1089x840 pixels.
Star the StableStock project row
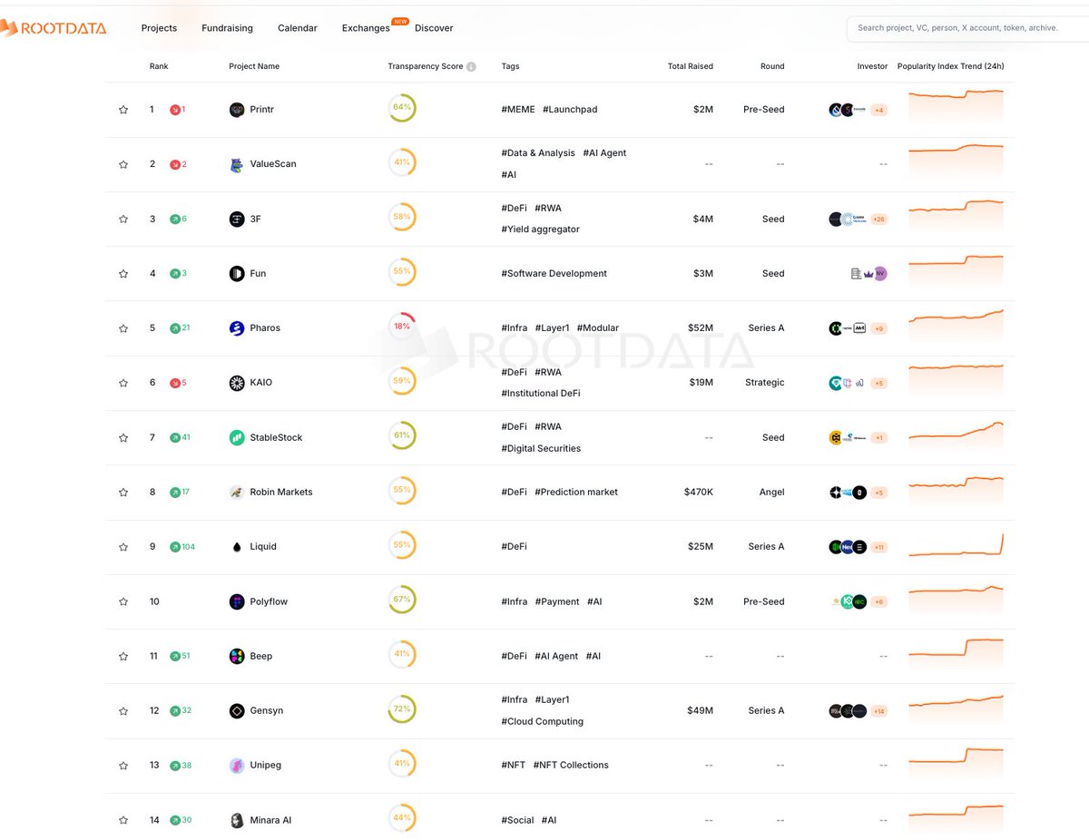123,438
